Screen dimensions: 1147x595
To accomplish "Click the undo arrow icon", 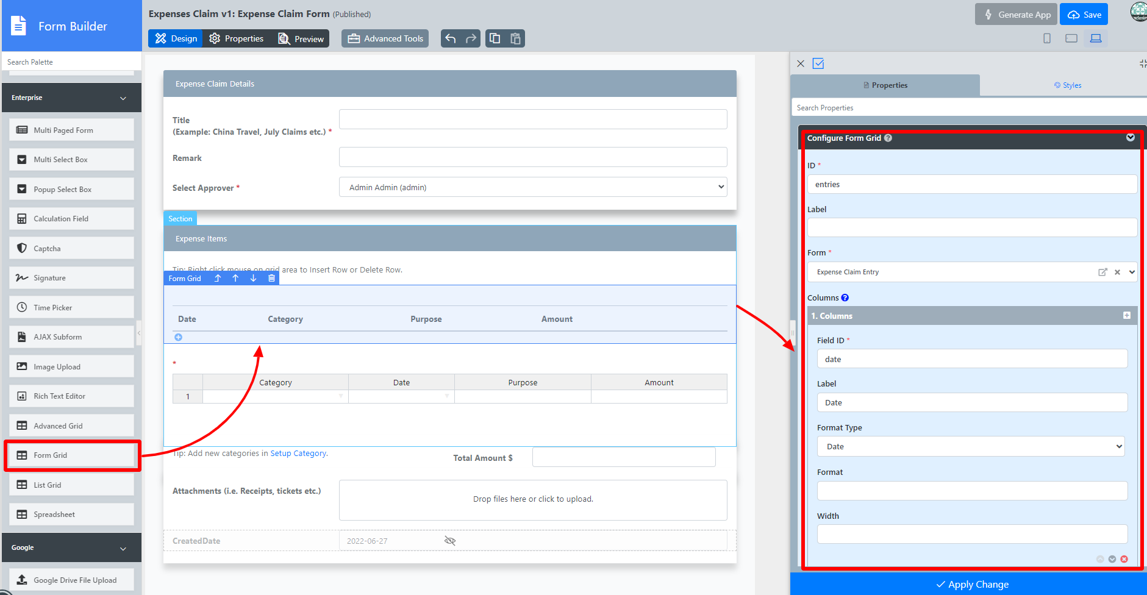I will (x=451, y=38).
